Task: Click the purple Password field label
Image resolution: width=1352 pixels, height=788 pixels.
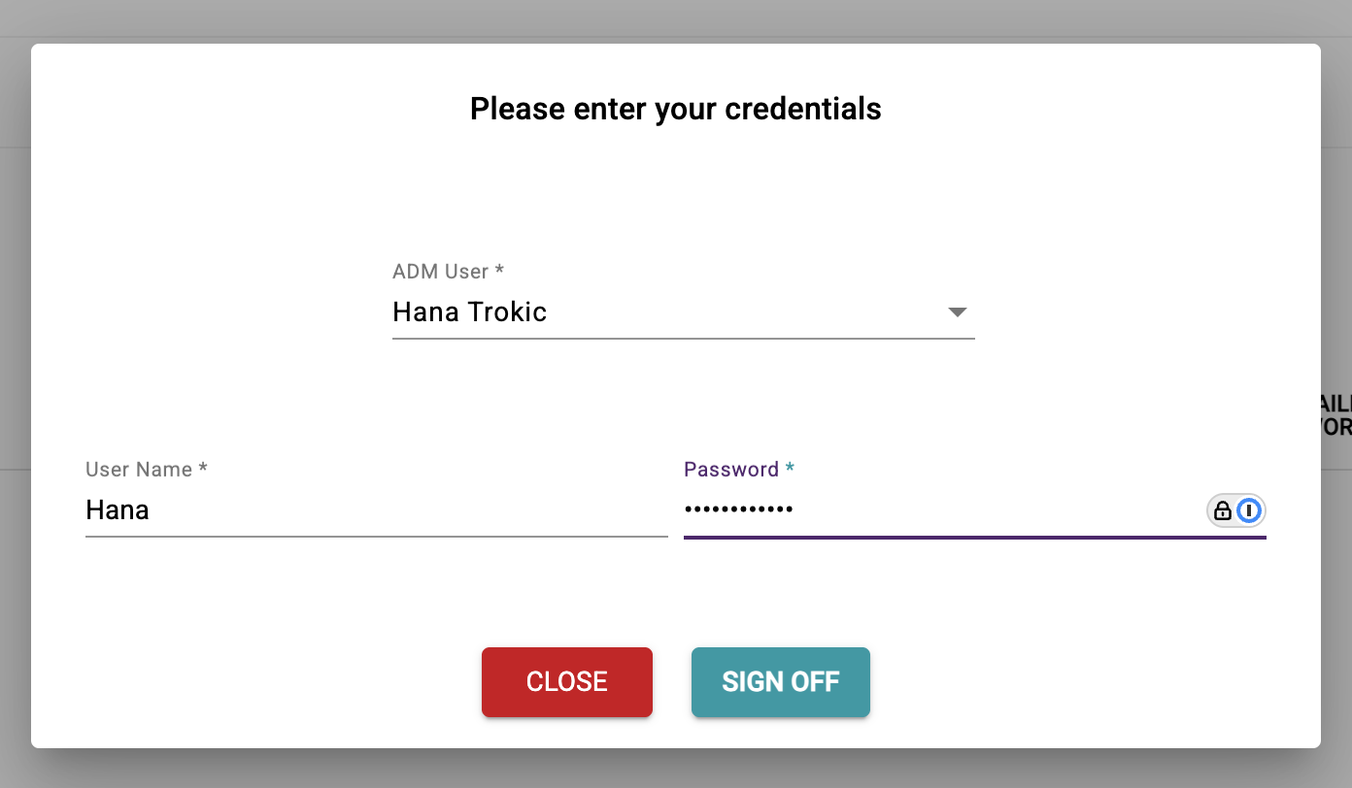Action: point(731,470)
